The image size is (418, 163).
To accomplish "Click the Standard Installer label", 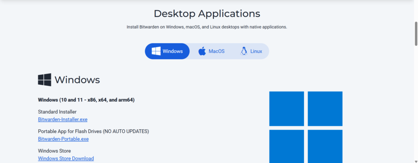I will click(57, 112).
